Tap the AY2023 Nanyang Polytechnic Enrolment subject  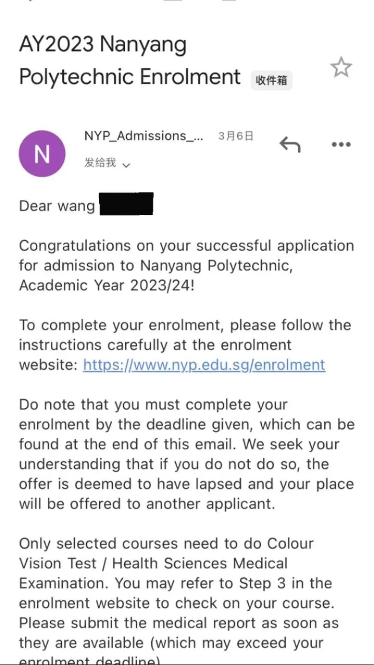pyautogui.click(x=130, y=60)
